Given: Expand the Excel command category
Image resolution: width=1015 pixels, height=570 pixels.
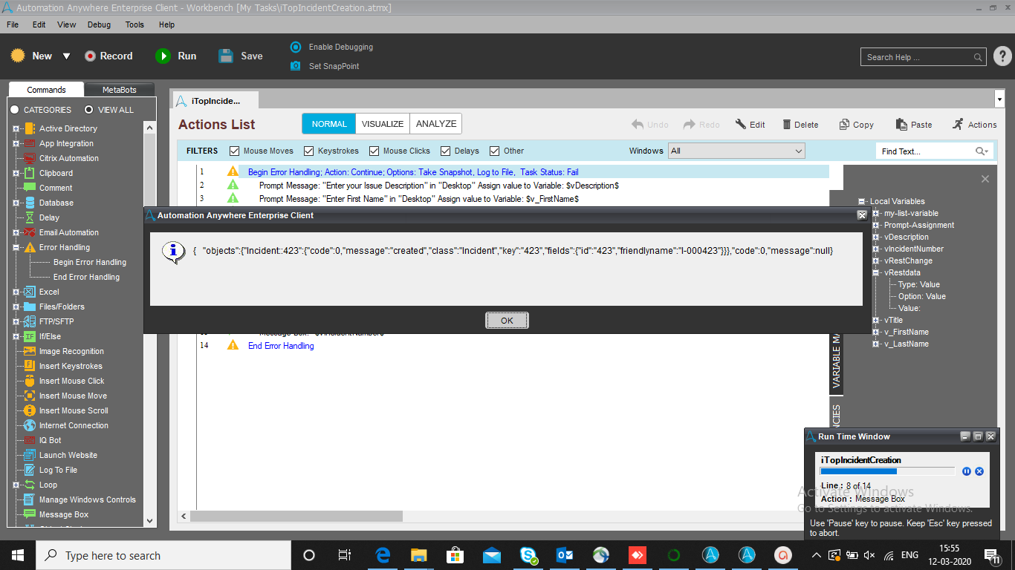Looking at the screenshot, I should click(16, 292).
